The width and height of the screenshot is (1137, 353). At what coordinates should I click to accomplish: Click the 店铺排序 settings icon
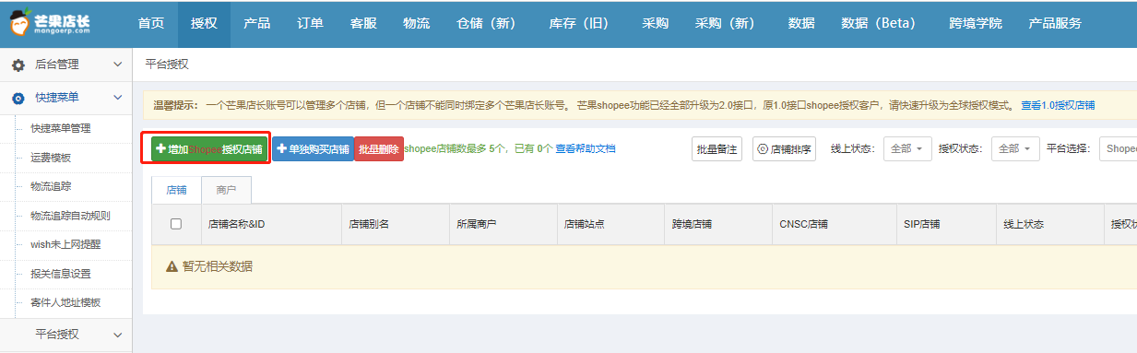[x=763, y=148]
